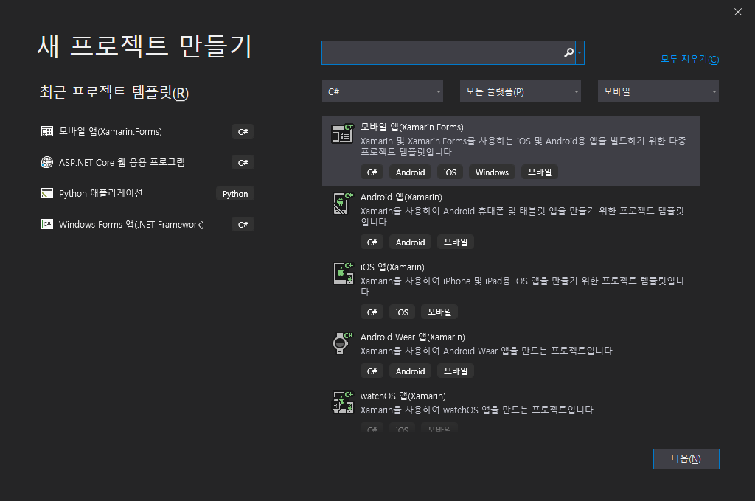Select recent 모바일 앱(Xamarin.Forms) entry text
The image size is (755, 501).
click(x=111, y=131)
